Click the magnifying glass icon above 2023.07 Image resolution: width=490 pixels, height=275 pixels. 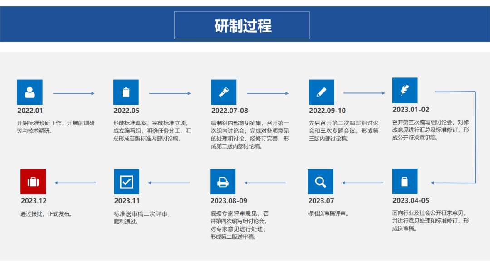pyautogui.click(x=320, y=182)
